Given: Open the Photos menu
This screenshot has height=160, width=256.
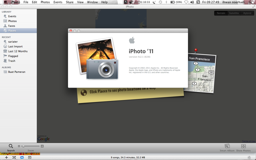Looking at the screenshot, I should (45, 2).
